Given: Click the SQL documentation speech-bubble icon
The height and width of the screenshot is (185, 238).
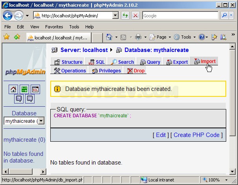Looking at the screenshot, I should point(30,99).
